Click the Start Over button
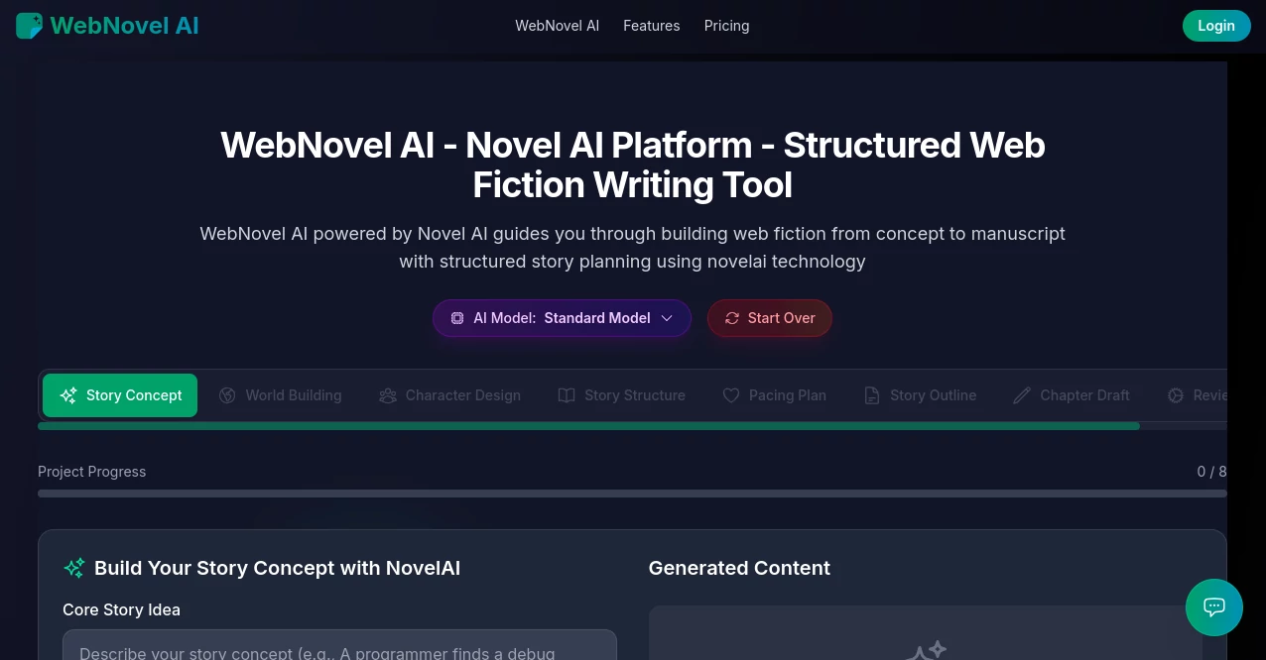 click(770, 318)
